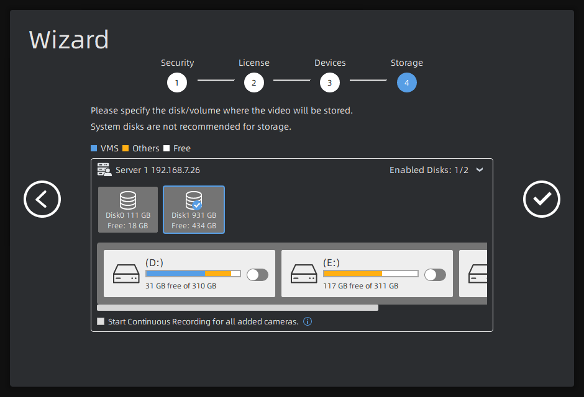
Task: Confirm wizard with the checkmark button
Action: click(x=541, y=199)
